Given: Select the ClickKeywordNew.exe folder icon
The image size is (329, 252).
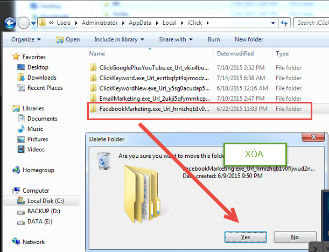Looking at the screenshot, I should point(93,88).
